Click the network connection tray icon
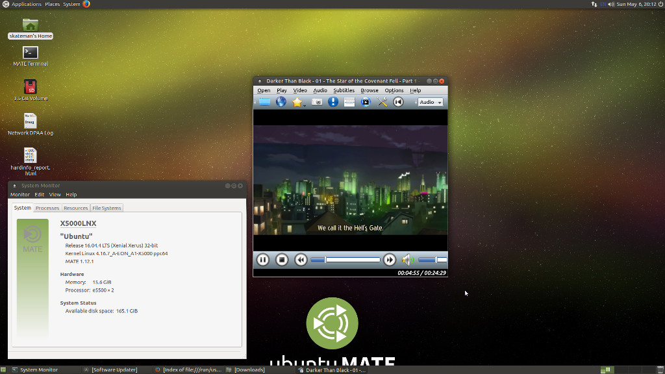Screen dimensions: 665x374 594,5
